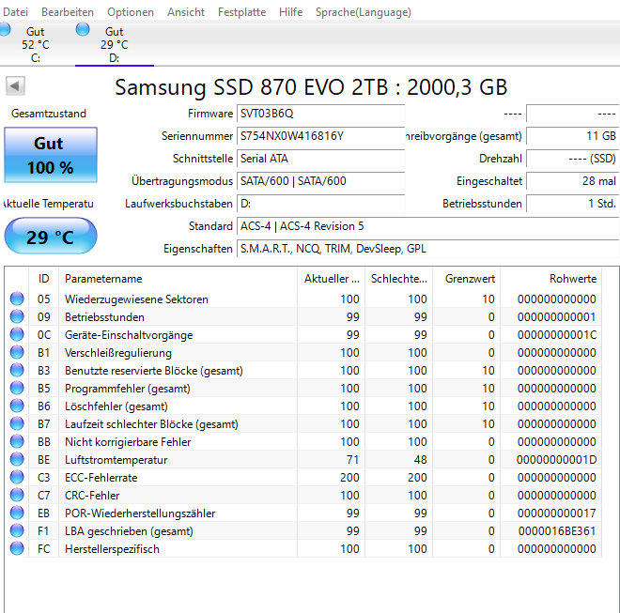Select the Geräte-Einschaltvorgänge parameter name
Screen dimensions: 620x613
tap(129, 335)
